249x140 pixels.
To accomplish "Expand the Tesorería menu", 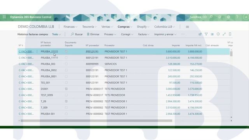I will click(89, 27).
